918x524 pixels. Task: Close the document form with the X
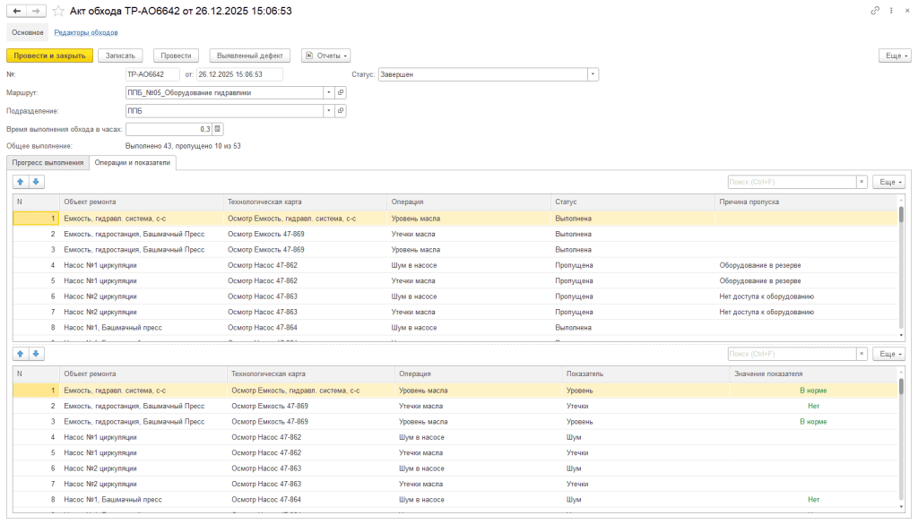[x=907, y=11]
